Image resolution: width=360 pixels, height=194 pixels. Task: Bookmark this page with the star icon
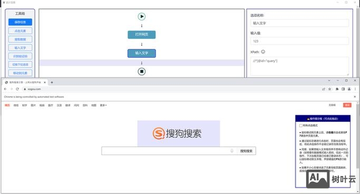(330, 89)
